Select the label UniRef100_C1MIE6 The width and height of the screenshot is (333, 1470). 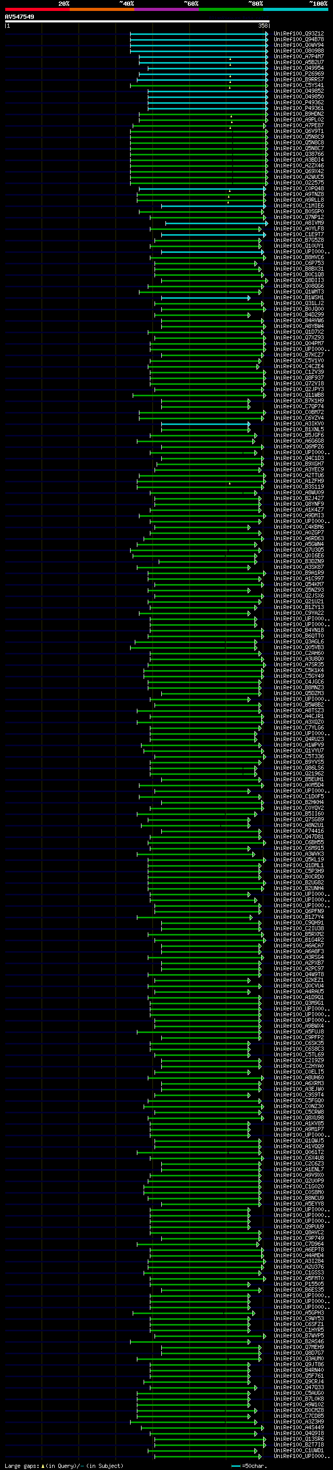pyautogui.click(x=299, y=205)
